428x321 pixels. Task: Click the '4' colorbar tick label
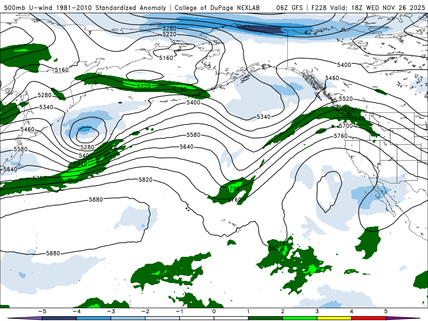pos(351,311)
